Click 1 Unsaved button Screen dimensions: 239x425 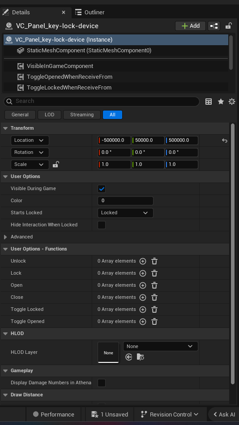(110, 414)
